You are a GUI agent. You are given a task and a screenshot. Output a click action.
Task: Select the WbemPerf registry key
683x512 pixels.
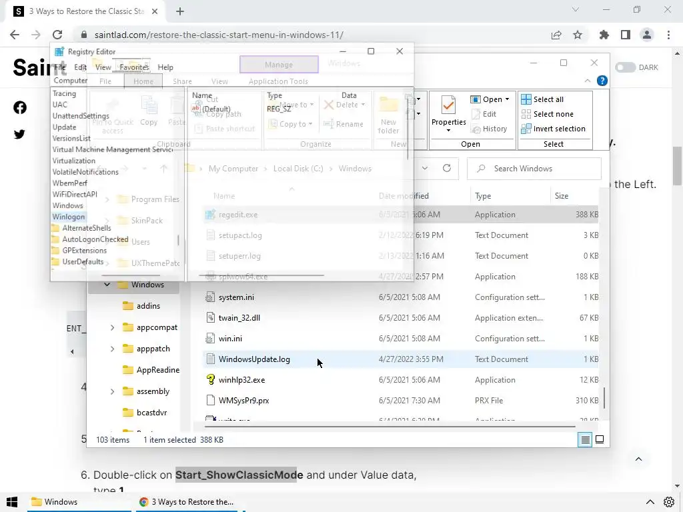pos(69,183)
